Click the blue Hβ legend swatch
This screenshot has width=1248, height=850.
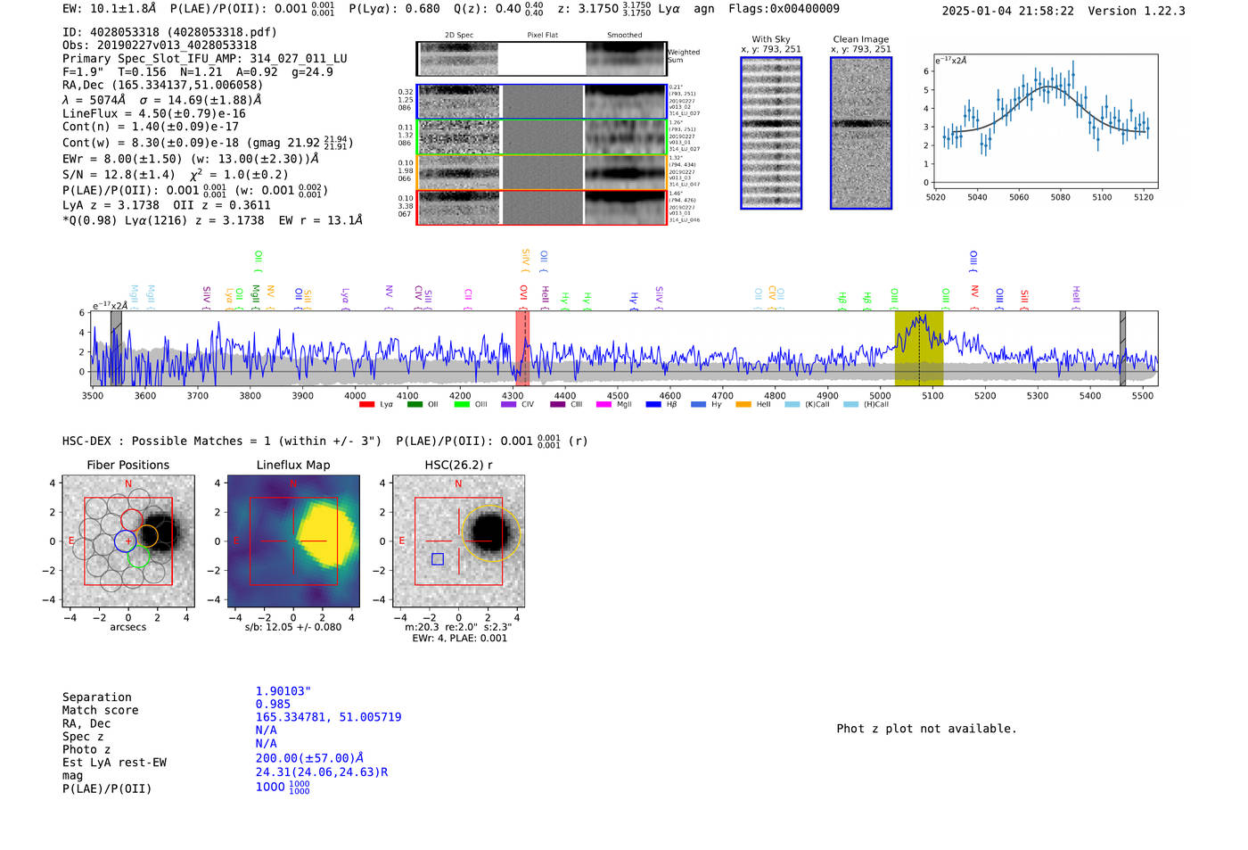click(x=653, y=405)
